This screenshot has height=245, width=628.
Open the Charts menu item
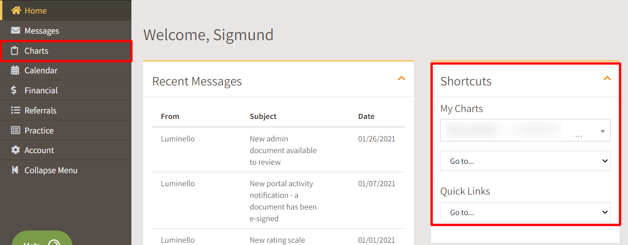65,50
